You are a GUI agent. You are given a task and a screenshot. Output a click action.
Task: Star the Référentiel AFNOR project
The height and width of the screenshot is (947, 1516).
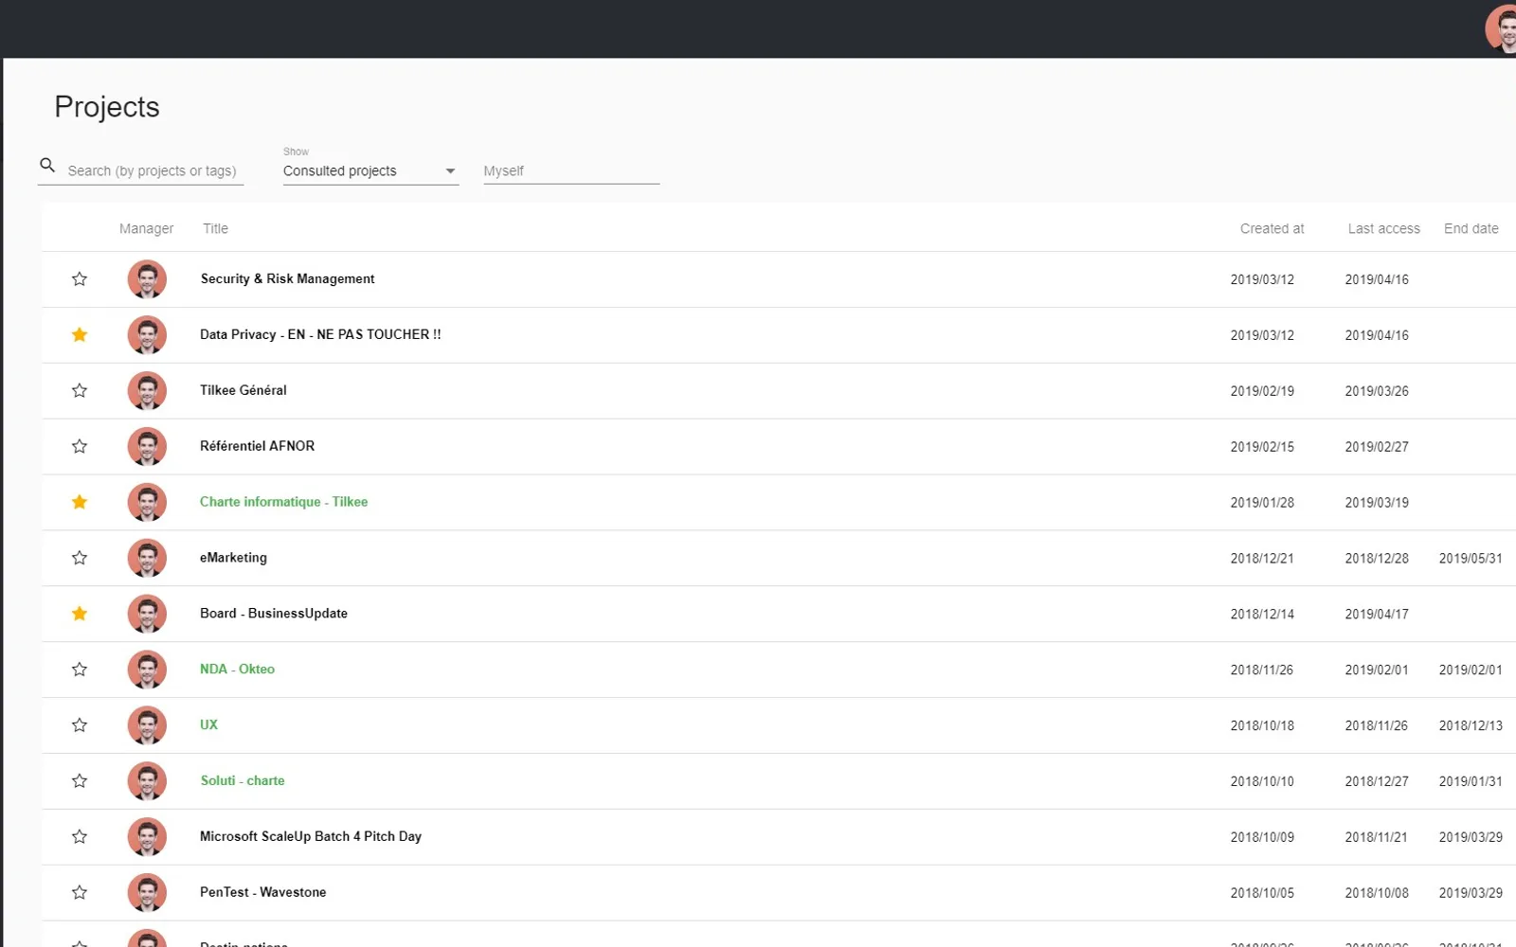80,447
